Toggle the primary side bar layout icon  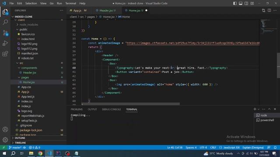click(235, 3)
